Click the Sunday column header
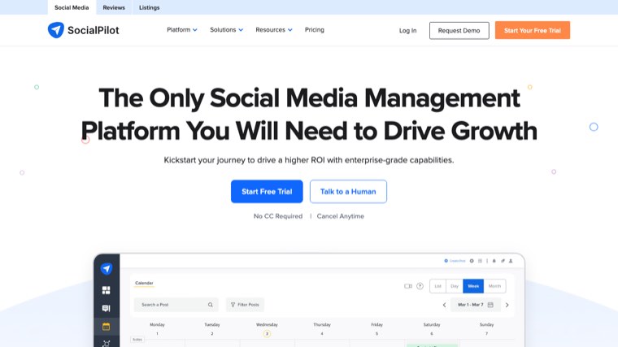Screen dimensions: 618x347 [x=486, y=324]
